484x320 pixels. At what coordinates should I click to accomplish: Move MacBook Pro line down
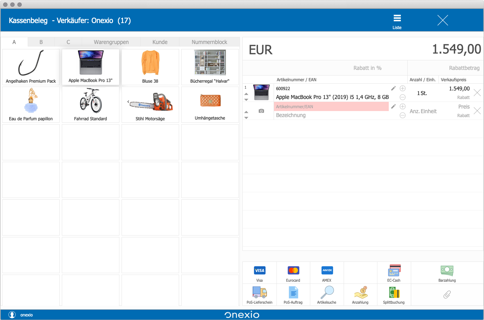pos(246,100)
